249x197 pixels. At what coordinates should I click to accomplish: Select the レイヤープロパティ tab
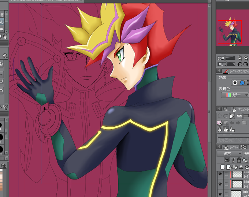(236, 71)
